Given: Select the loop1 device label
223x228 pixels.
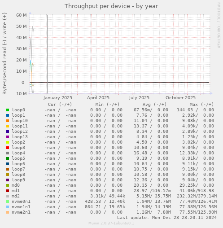Looking at the screenshot, I should click(18, 115).
